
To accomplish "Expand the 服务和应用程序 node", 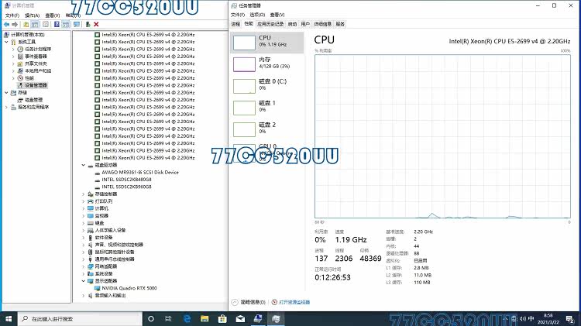I will (6, 107).
